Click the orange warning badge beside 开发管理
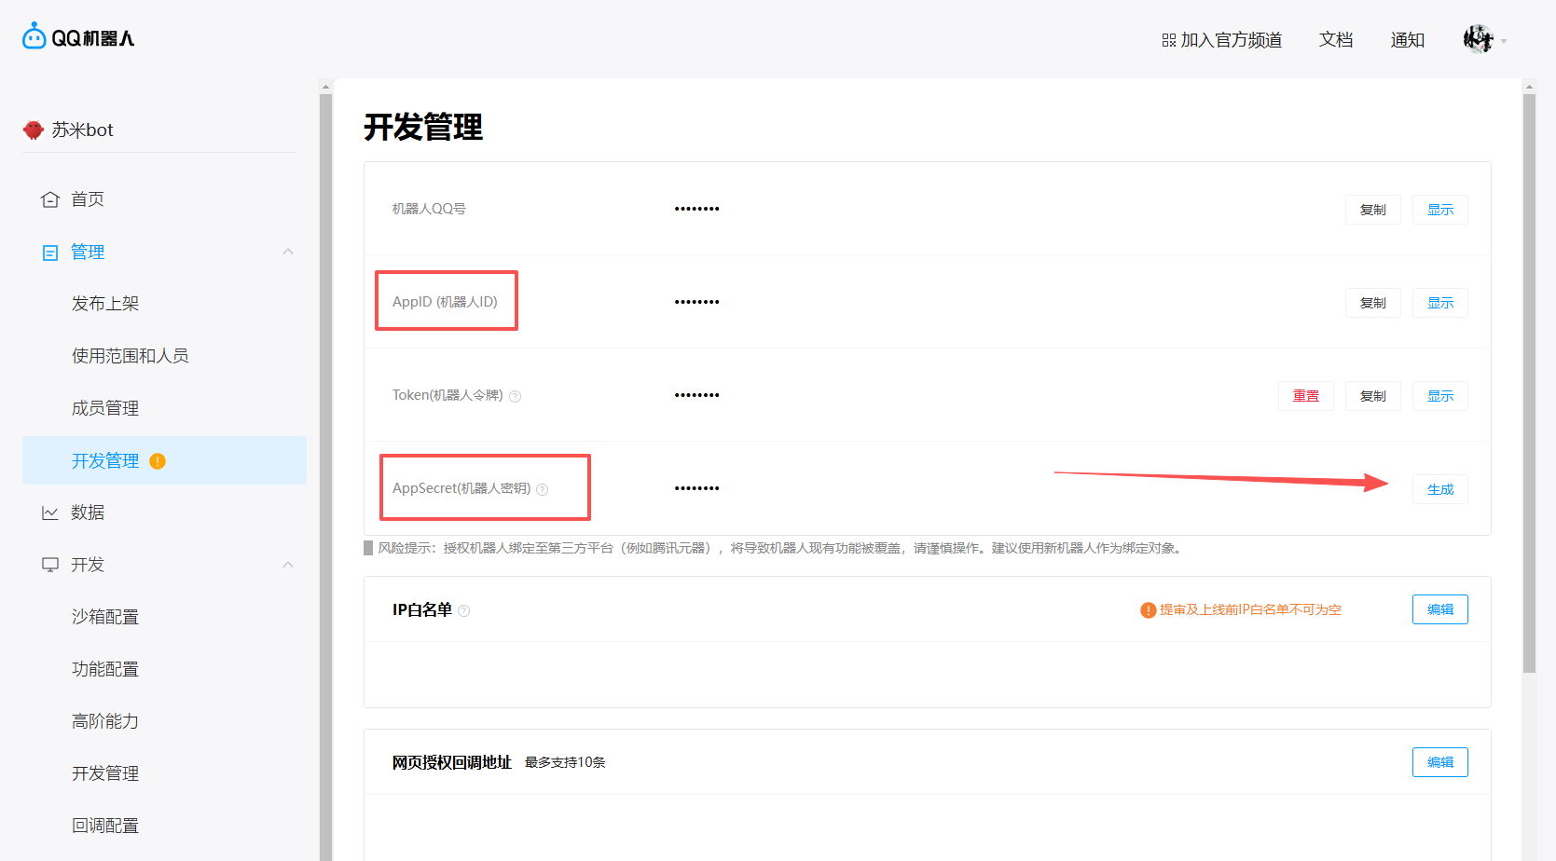Viewport: 1556px width, 861px height. point(158,461)
